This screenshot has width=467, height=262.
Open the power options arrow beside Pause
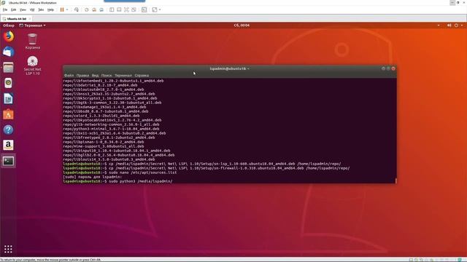pyautogui.click(x=67, y=9)
